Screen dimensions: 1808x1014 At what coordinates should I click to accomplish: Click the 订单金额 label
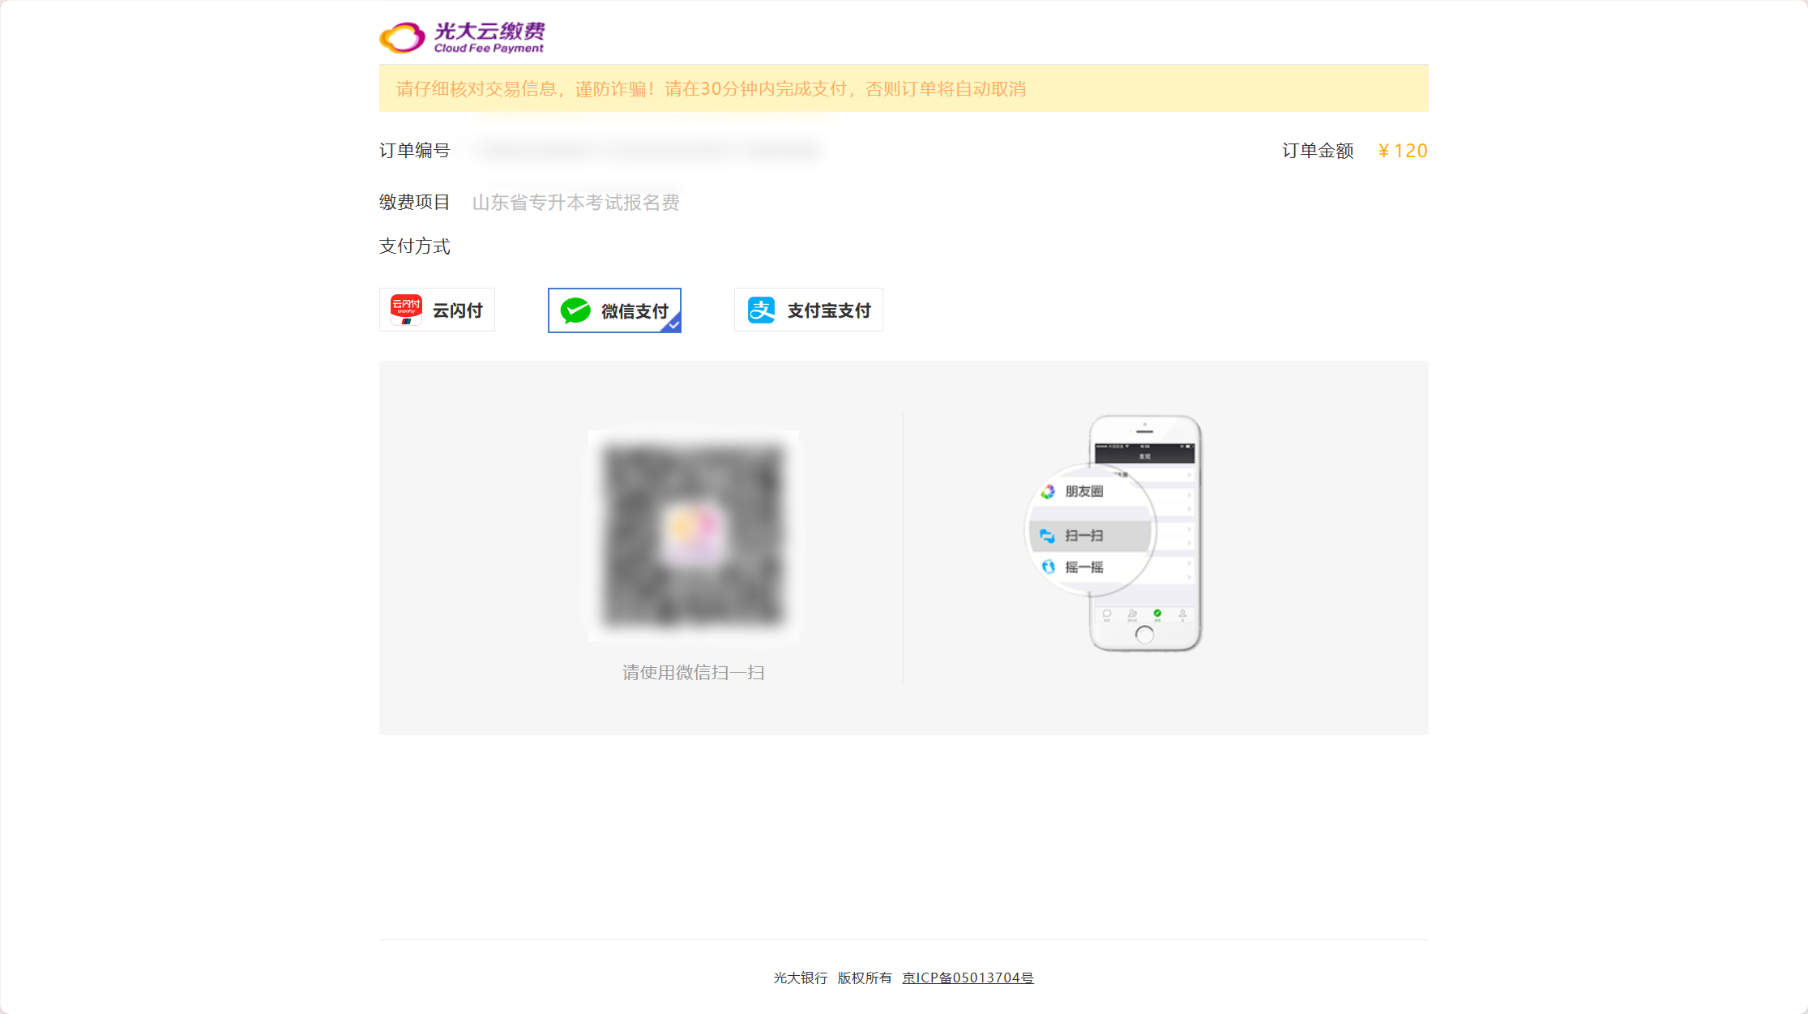click(x=1318, y=151)
